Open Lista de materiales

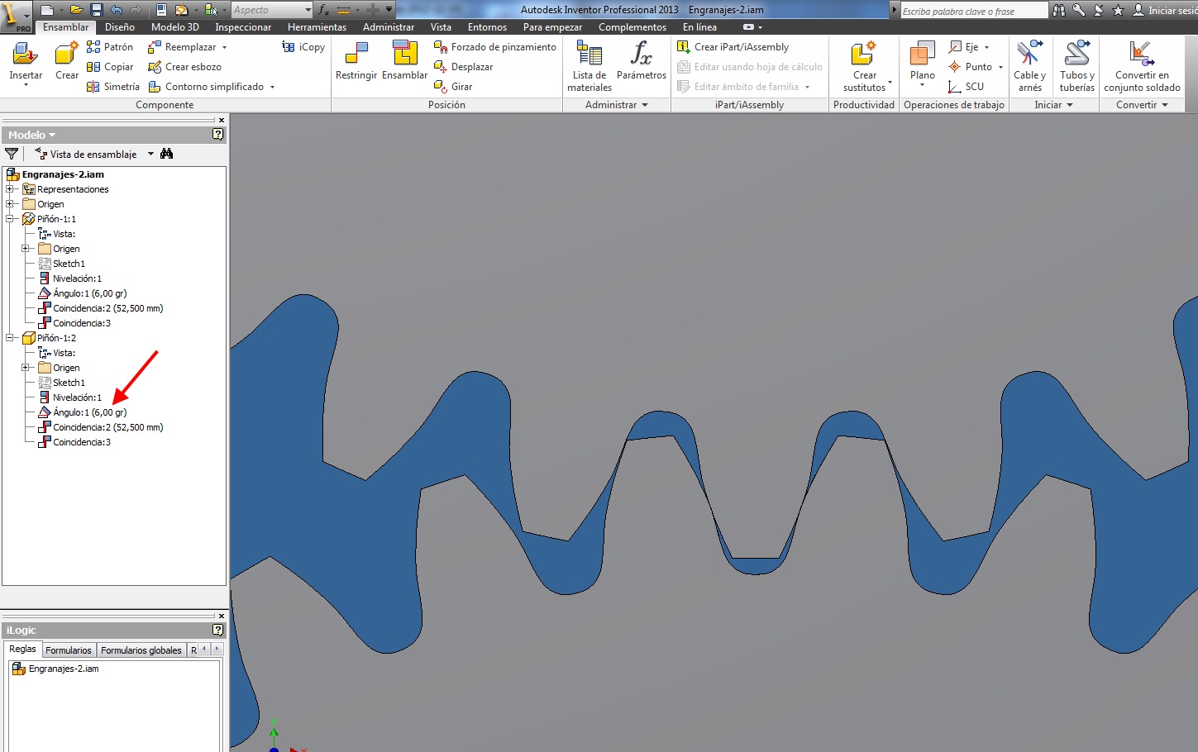point(589,66)
